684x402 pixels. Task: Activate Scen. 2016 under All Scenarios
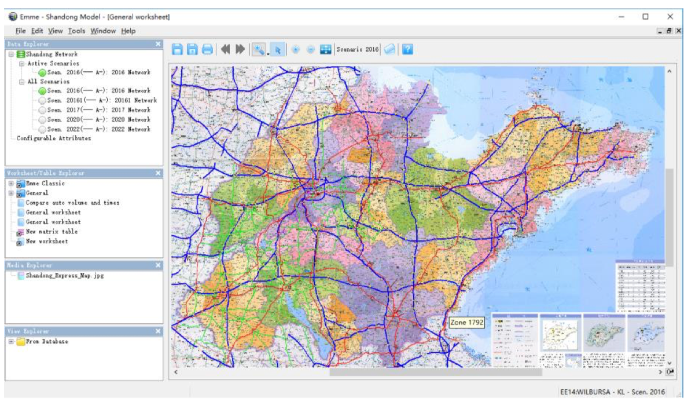[98, 91]
